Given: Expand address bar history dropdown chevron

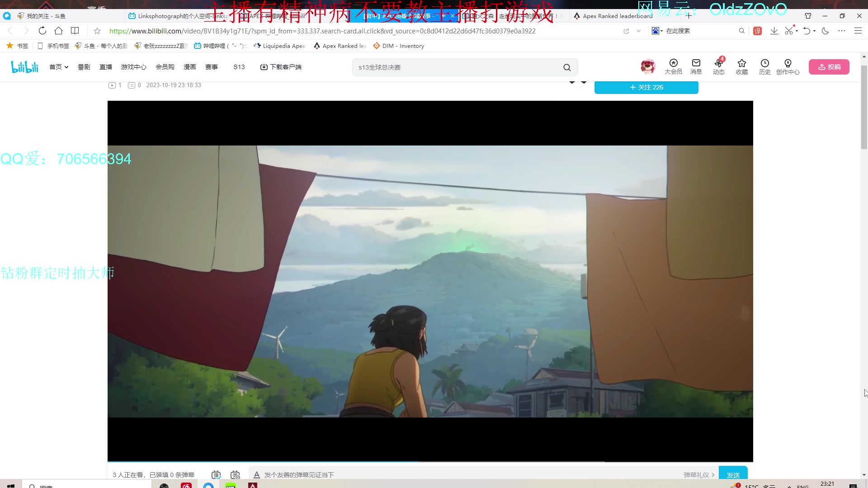Looking at the screenshot, I should click(638, 31).
